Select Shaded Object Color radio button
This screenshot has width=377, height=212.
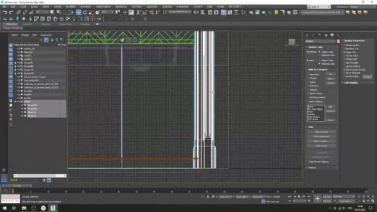319,60
